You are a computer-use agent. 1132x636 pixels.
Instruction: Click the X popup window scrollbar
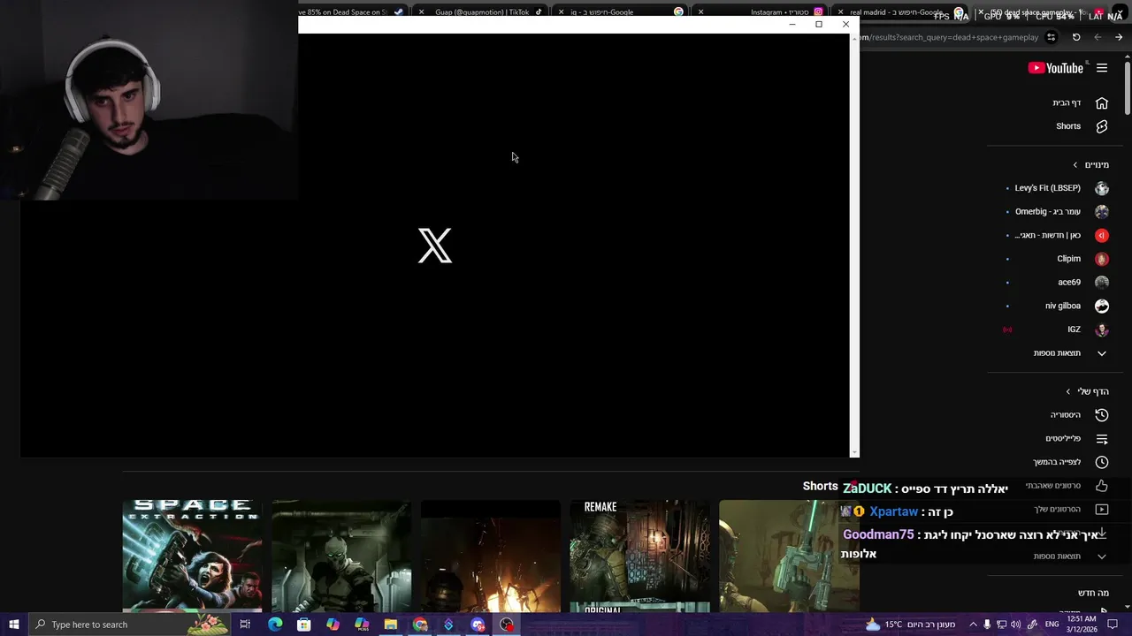click(x=853, y=245)
